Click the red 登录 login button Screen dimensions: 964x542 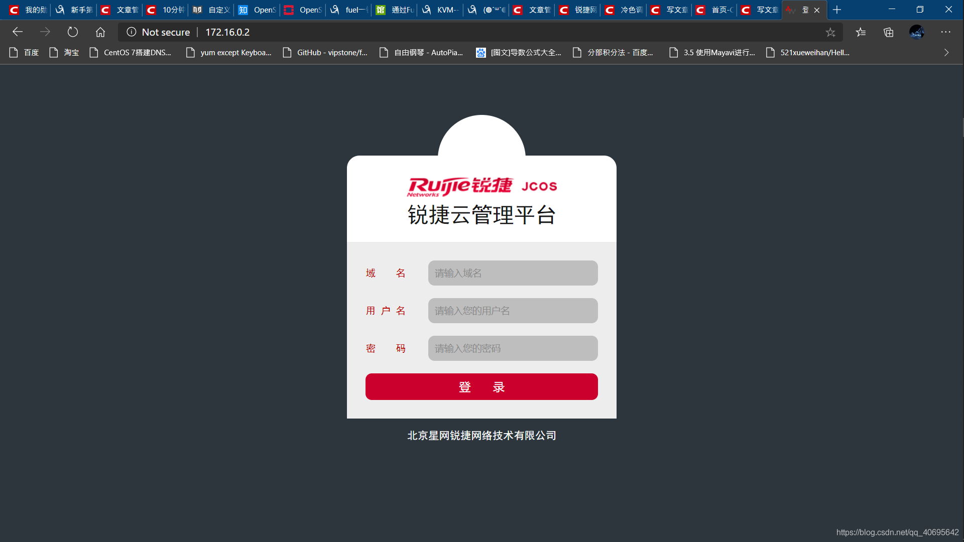[481, 386]
